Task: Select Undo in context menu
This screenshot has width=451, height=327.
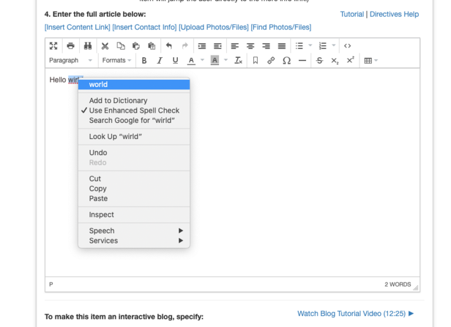Action: click(134, 153)
